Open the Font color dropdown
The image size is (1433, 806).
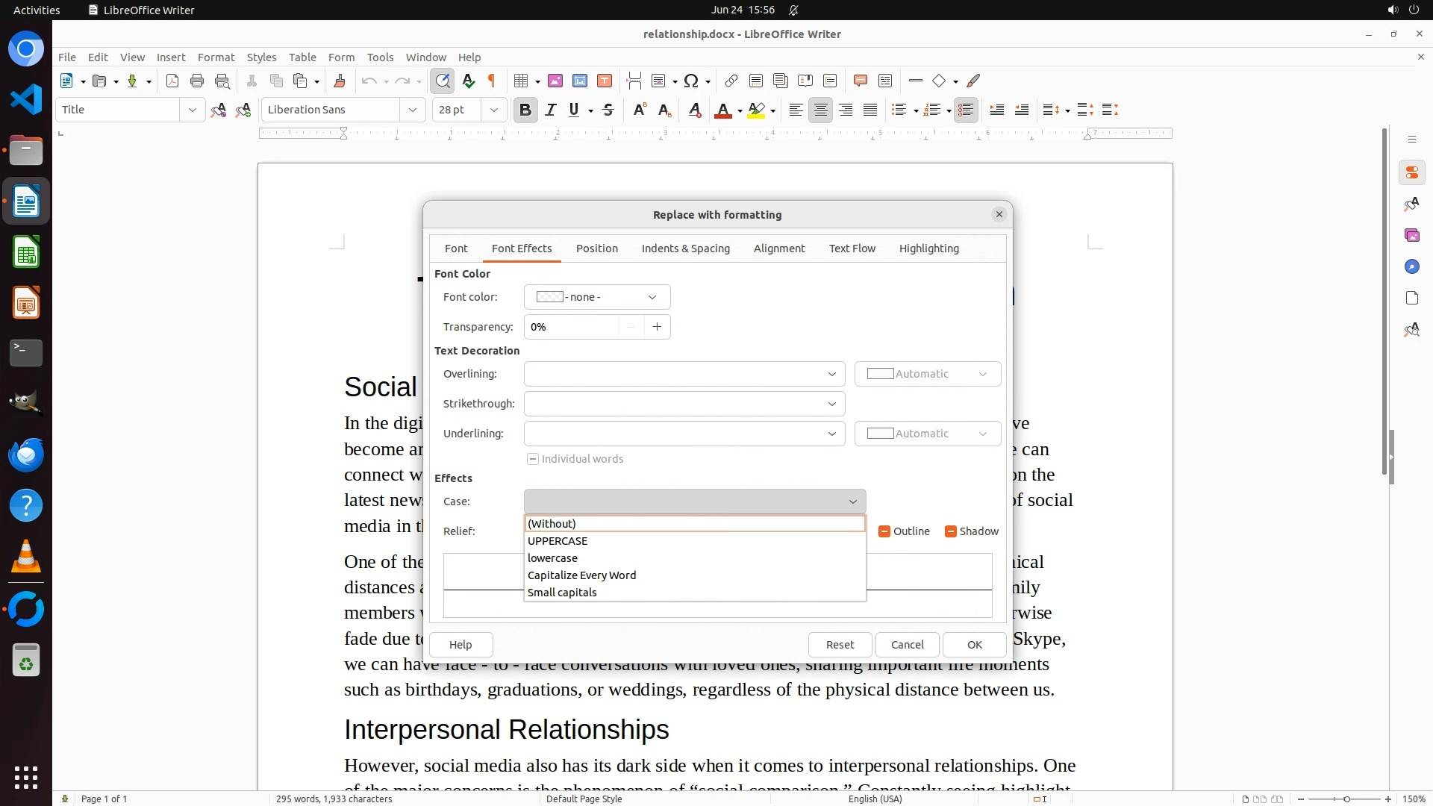point(596,297)
